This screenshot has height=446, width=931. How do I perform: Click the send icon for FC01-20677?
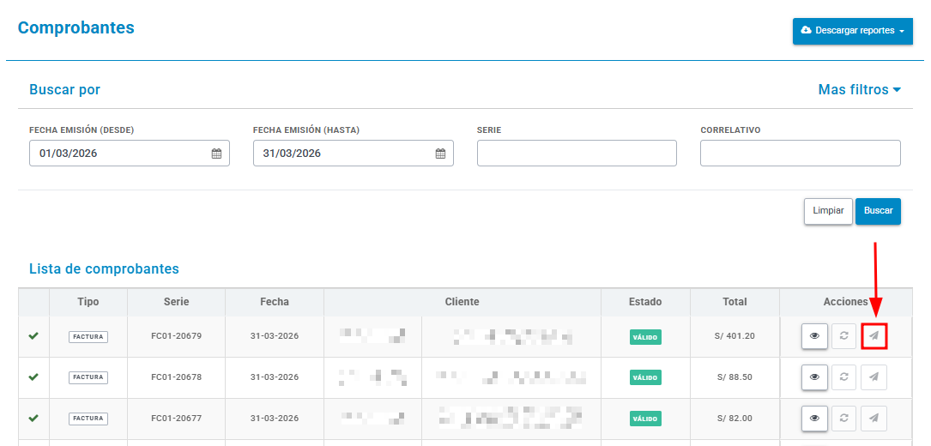coord(874,418)
